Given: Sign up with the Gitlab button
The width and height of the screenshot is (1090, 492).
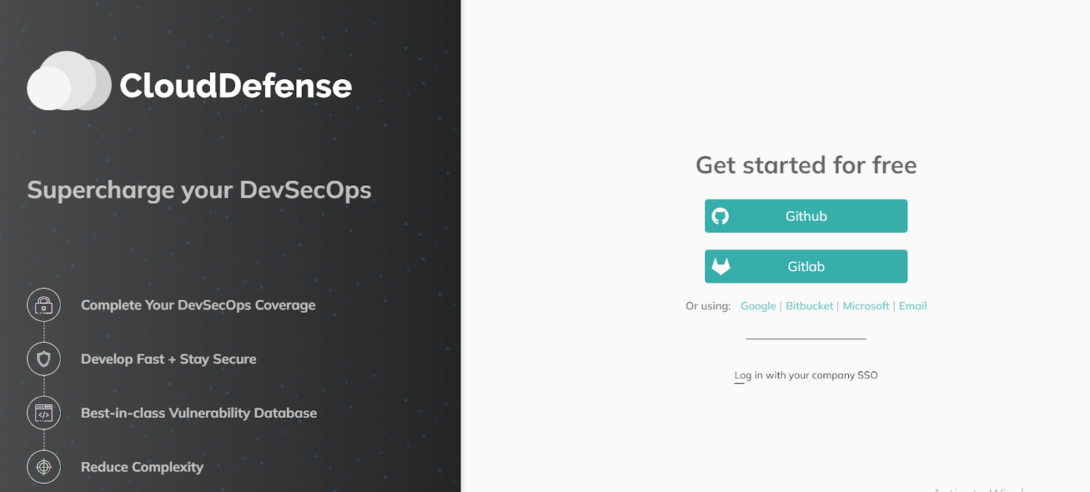Looking at the screenshot, I should click(x=806, y=266).
